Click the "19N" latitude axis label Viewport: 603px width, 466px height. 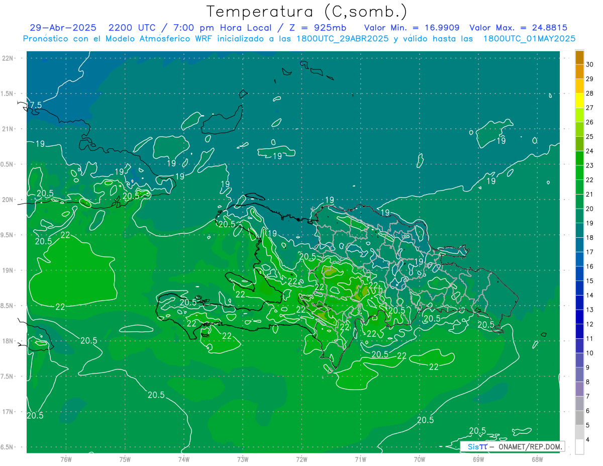[x=8, y=270]
